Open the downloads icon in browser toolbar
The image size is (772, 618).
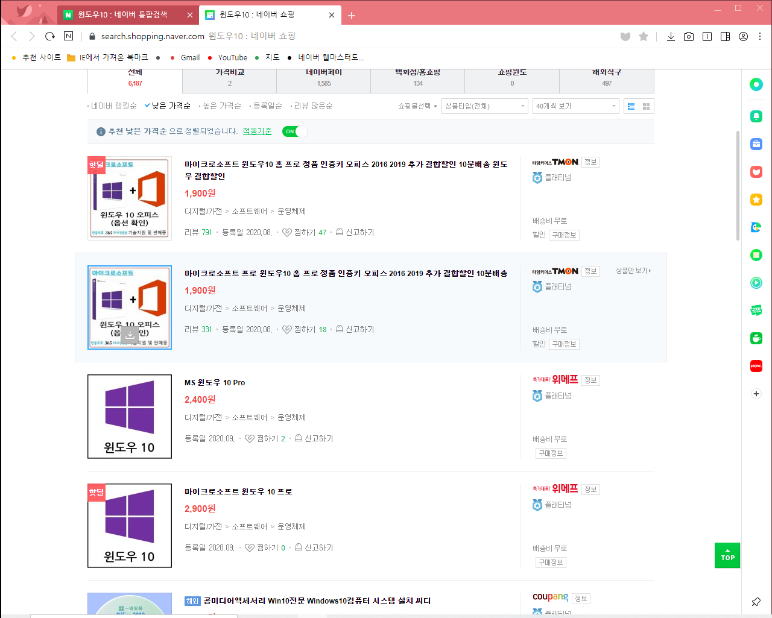[x=671, y=37]
